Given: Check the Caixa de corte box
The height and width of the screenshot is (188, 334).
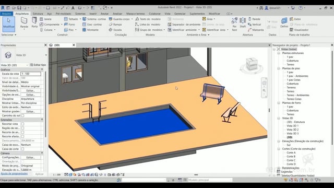Looking at the screenshot, I should tap(22, 149).
